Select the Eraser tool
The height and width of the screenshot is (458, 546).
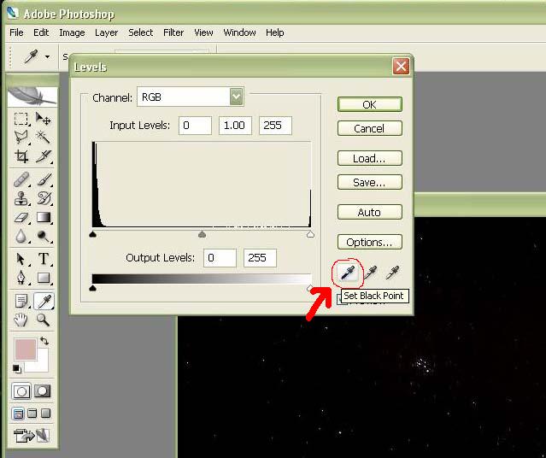tap(21, 217)
